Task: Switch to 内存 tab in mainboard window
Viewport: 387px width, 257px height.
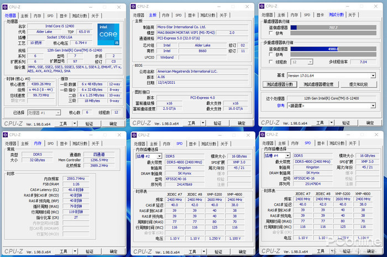Action: [166, 15]
